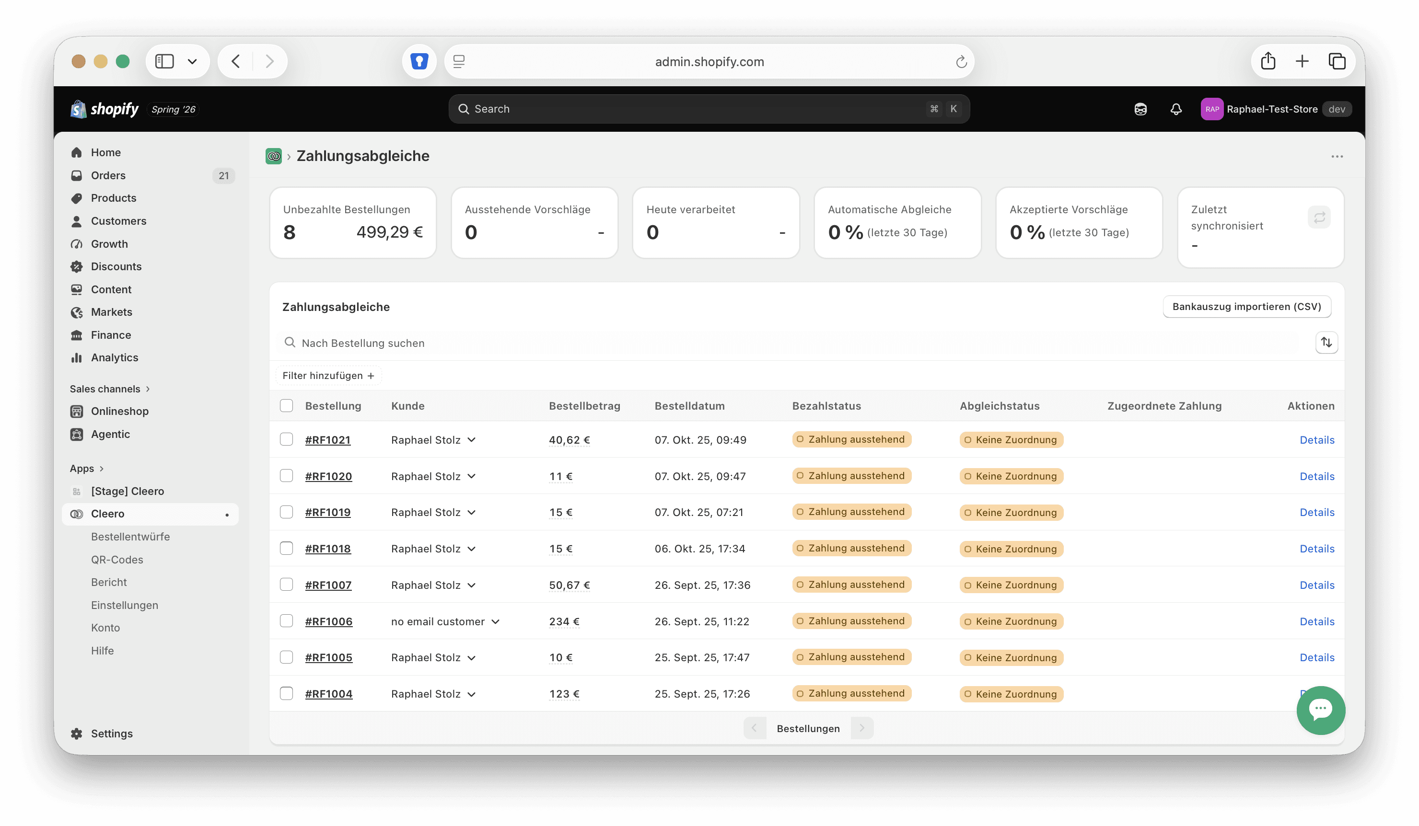
Task: Check the box for order #RF1007
Action: (x=286, y=584)
